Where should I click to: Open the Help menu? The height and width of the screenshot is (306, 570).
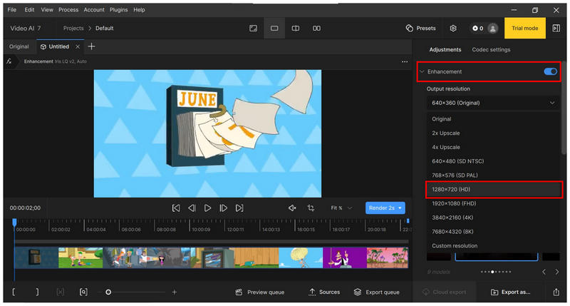pyautogui.click(x=139, y=10)
